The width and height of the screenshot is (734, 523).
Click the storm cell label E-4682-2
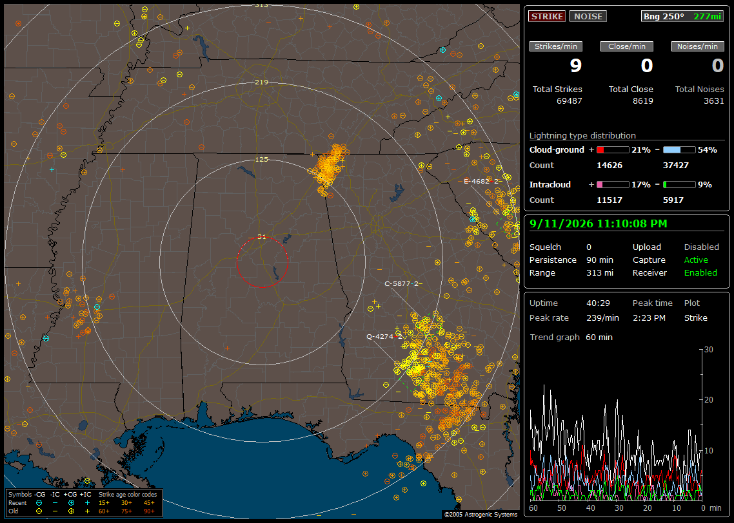[481, 181]
